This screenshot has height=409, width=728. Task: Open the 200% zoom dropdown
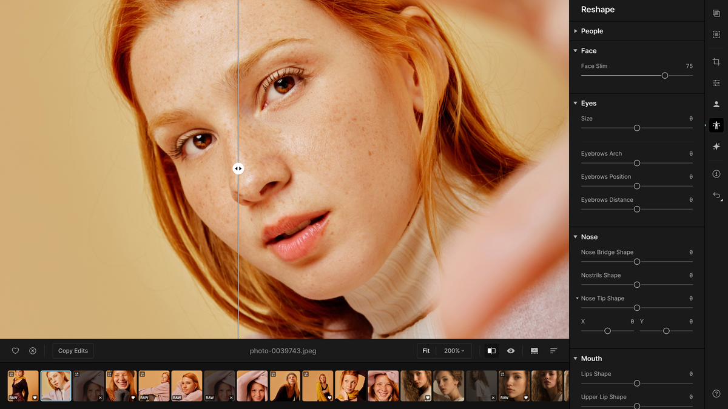[x=454, y=351]
